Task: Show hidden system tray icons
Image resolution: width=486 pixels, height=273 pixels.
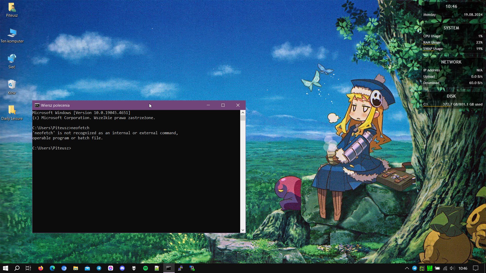Action: (407, 268)
